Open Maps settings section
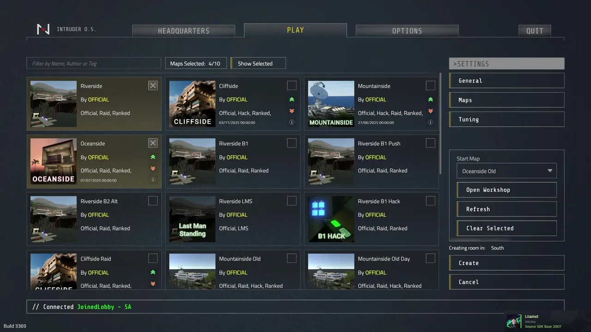 (507, 100)
